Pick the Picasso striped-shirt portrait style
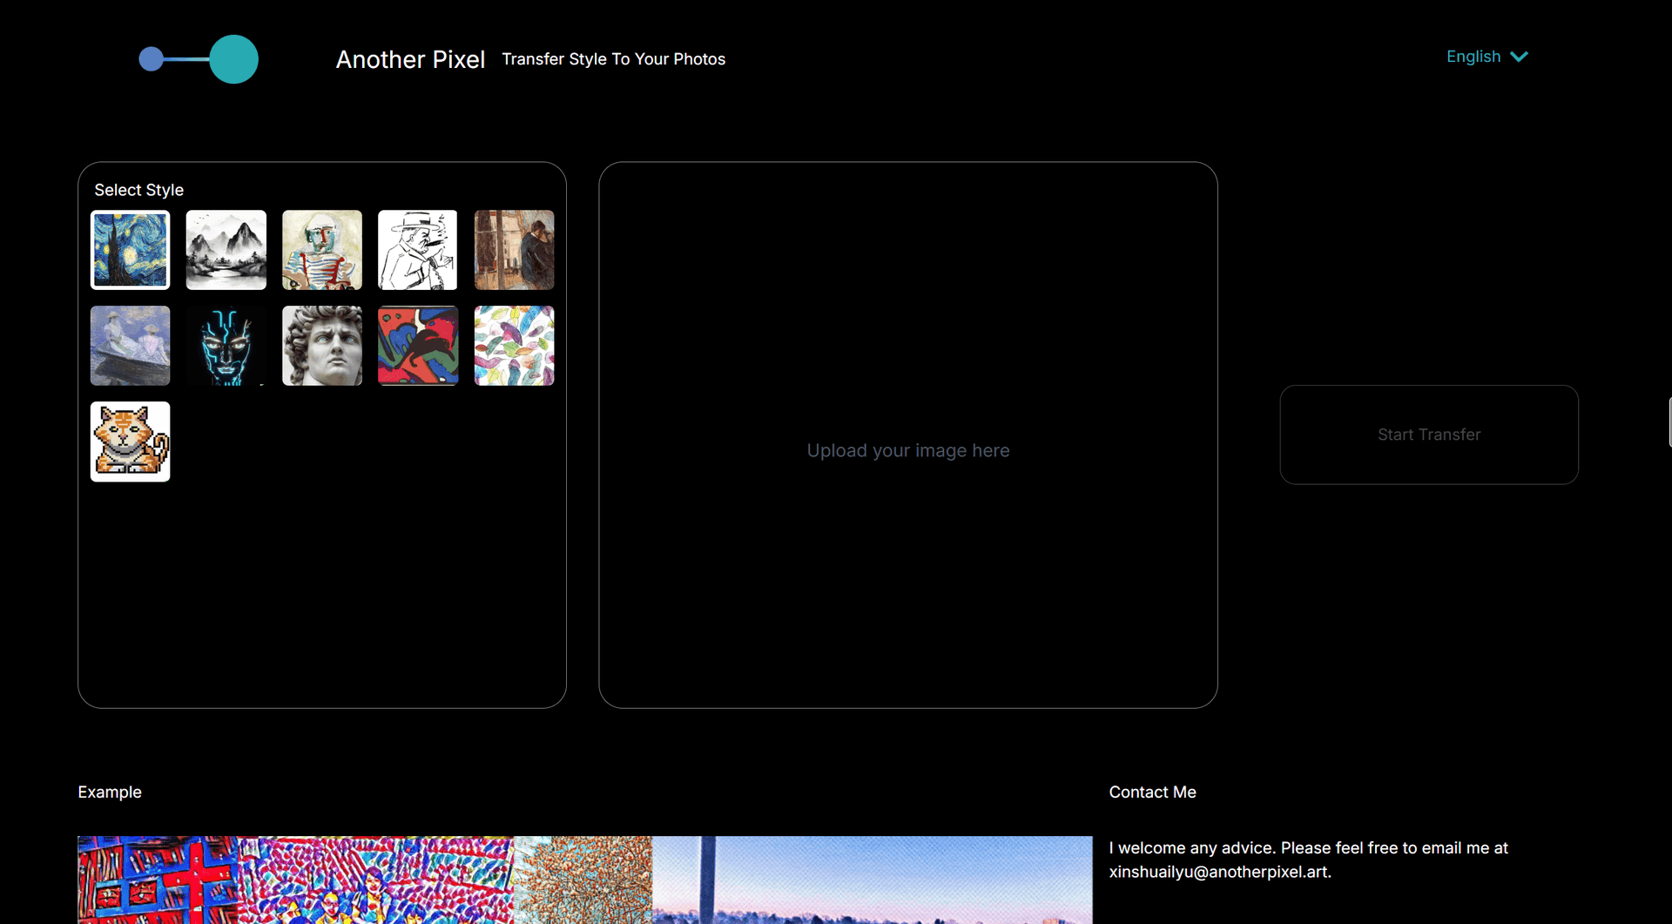This screenshot has width=1672, height=924. click(322, 250)
